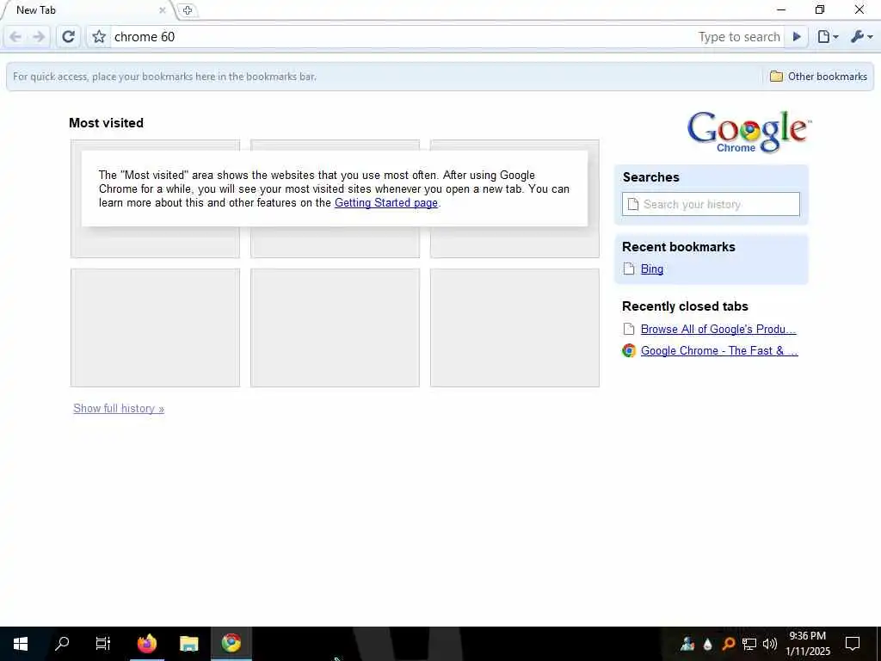This screenshot has width=881, height=661.
Task: Click the network tray icon
Action: (749, 644)
